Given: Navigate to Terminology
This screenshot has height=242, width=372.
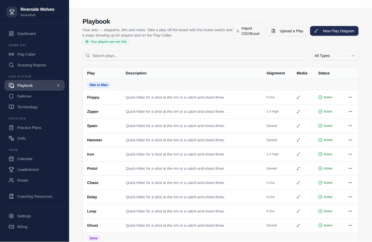Looking at the screenshot, I should tap(35, 107).
